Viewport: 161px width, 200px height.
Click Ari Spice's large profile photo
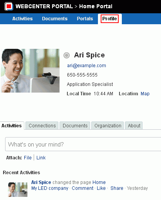tap(30, 71)
